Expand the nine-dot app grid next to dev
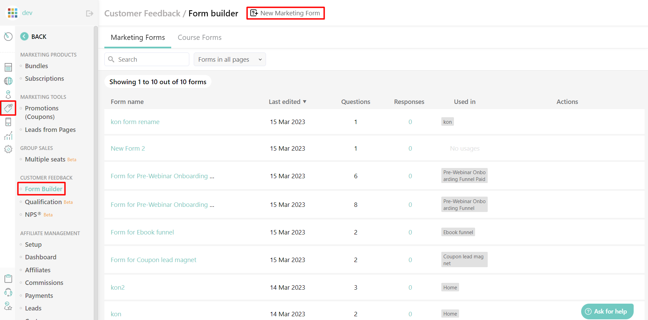This screenshot has width=648, height=320. click(x=12, y=12)
